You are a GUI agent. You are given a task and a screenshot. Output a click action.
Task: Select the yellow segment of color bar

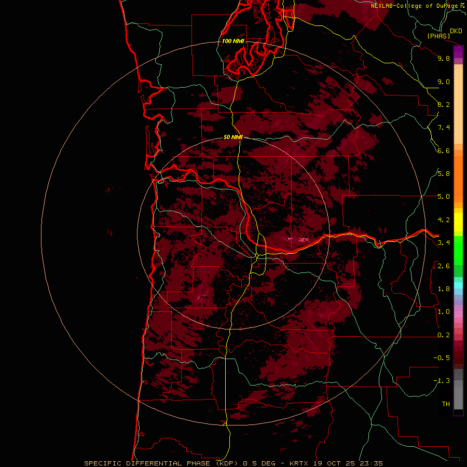(x=458, y=222)
